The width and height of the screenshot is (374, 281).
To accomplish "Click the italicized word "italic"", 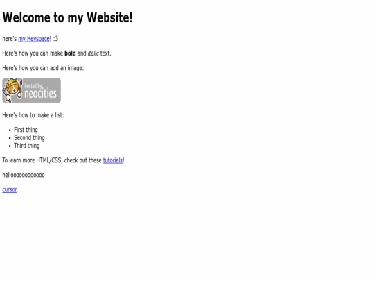I will pos(93,53).
